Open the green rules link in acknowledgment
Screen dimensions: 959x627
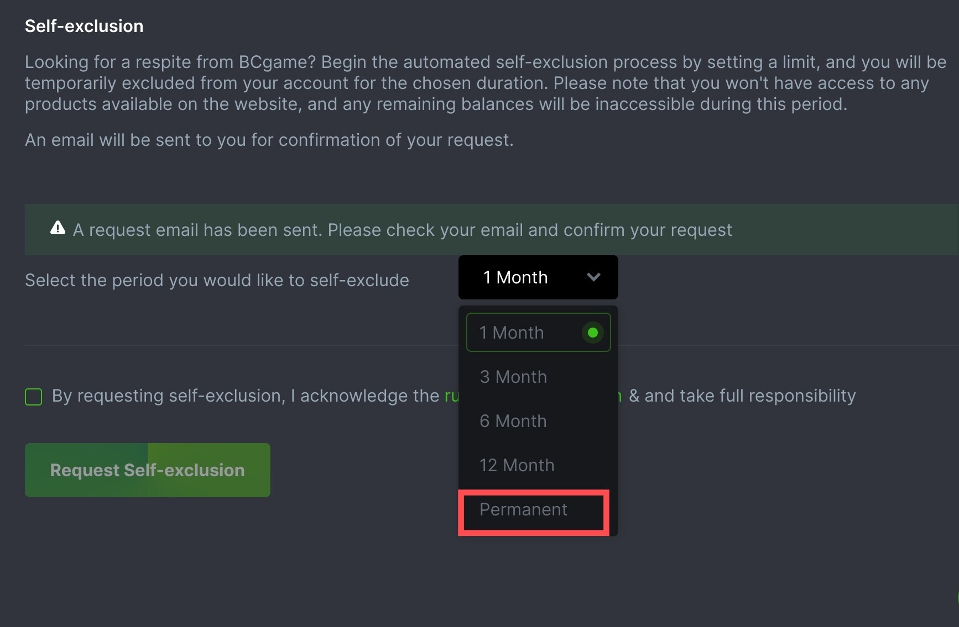click(x=451, y=396)
